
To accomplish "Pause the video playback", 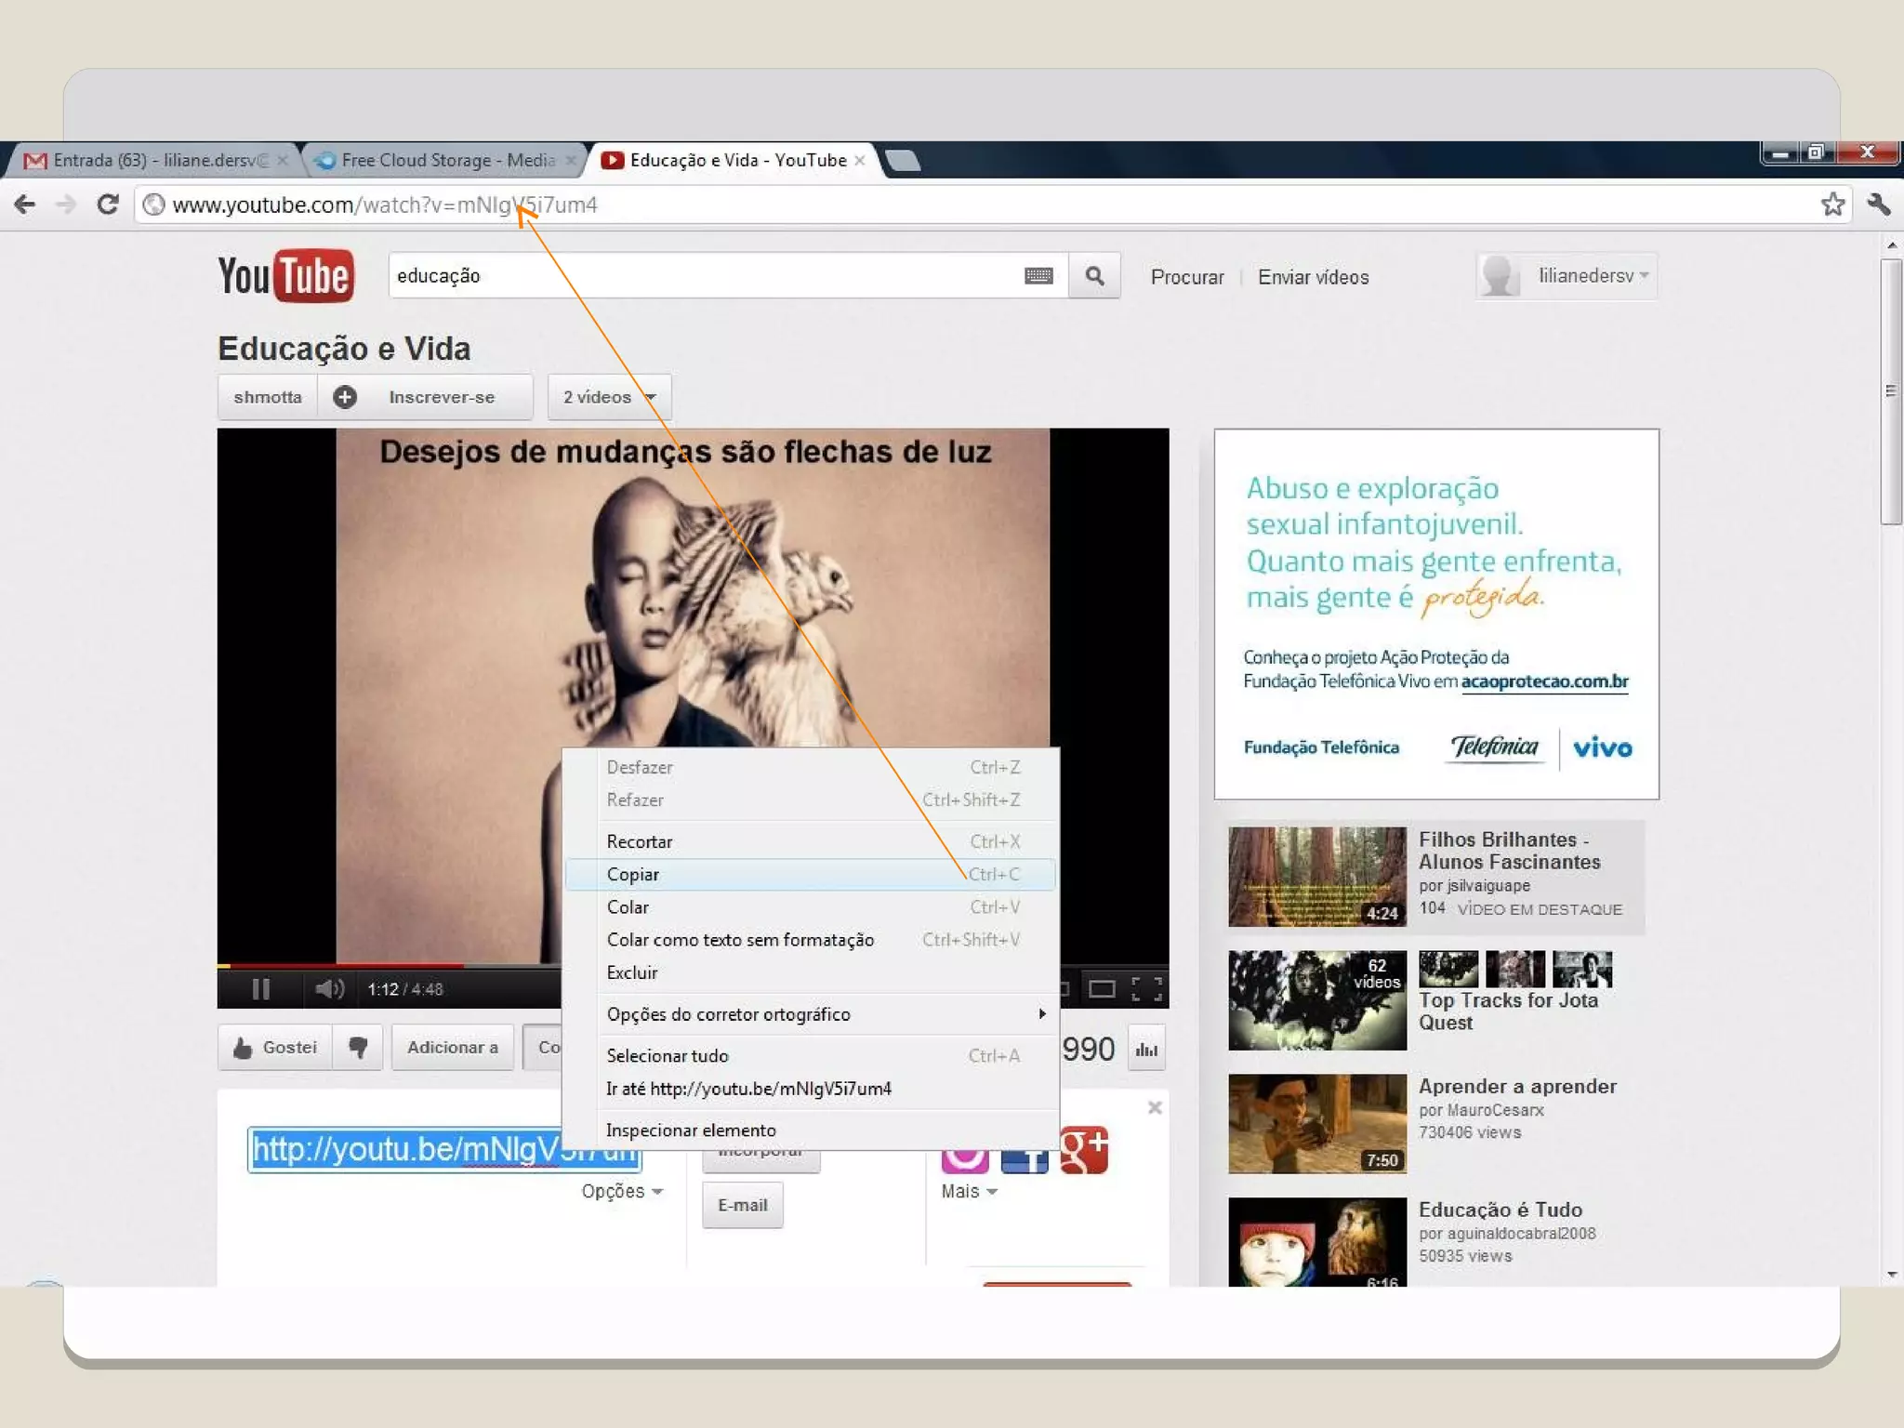I will point(261,989).
